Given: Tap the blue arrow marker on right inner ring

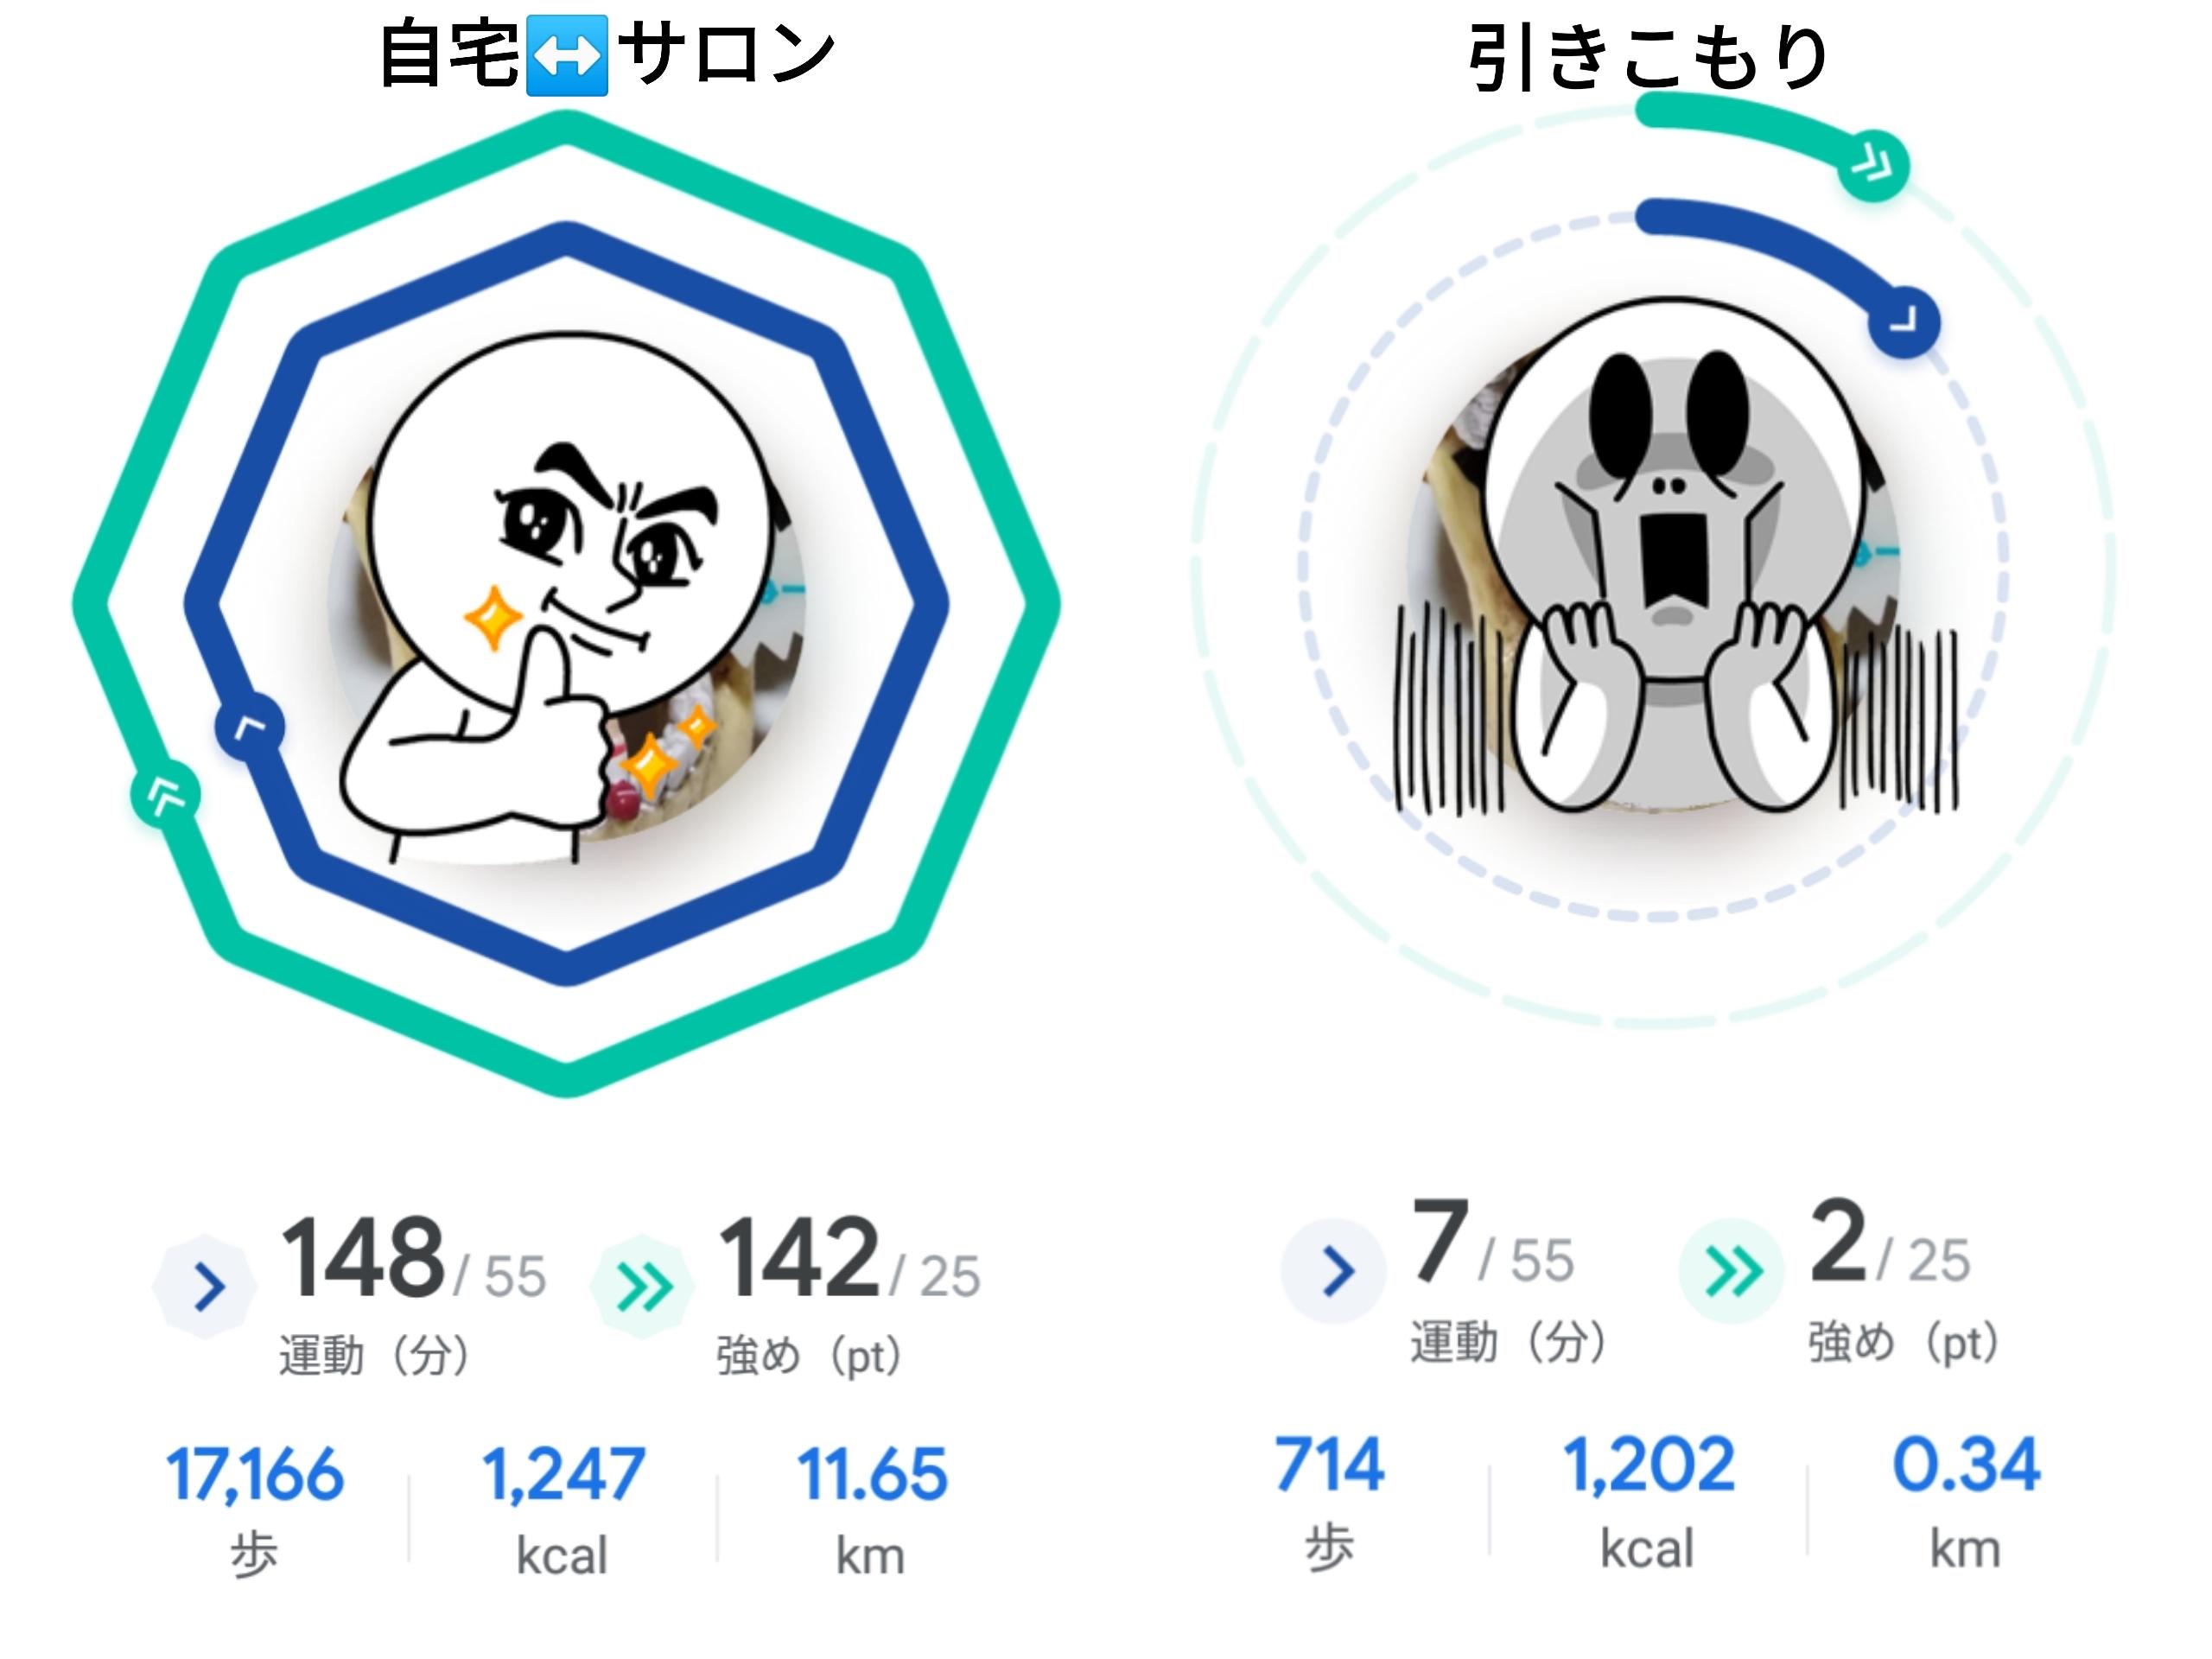Looking at the screenshot, I should 1904,322.
